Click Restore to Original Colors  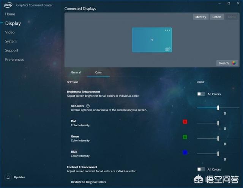point(88,182)
